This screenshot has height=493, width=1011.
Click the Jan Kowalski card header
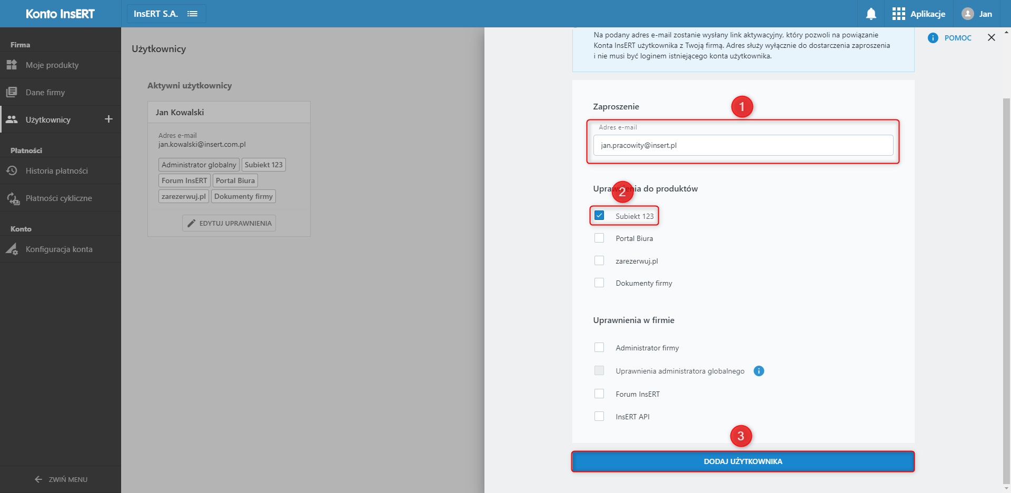tap(229, 112)
